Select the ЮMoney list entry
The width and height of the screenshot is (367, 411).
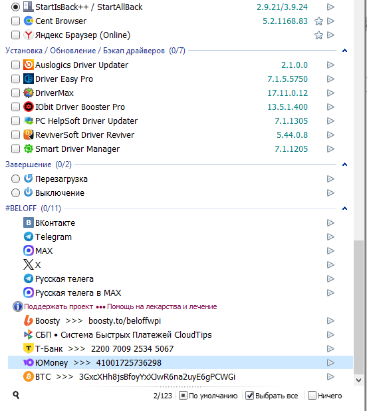point(180,362)
